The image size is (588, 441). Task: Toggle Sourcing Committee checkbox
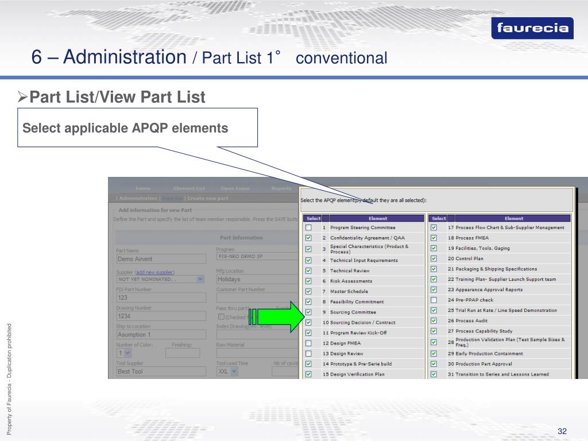click(308, 312)
